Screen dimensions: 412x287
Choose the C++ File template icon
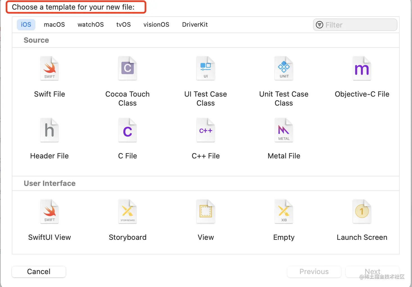pyautogui.click(x=206, y=130)
